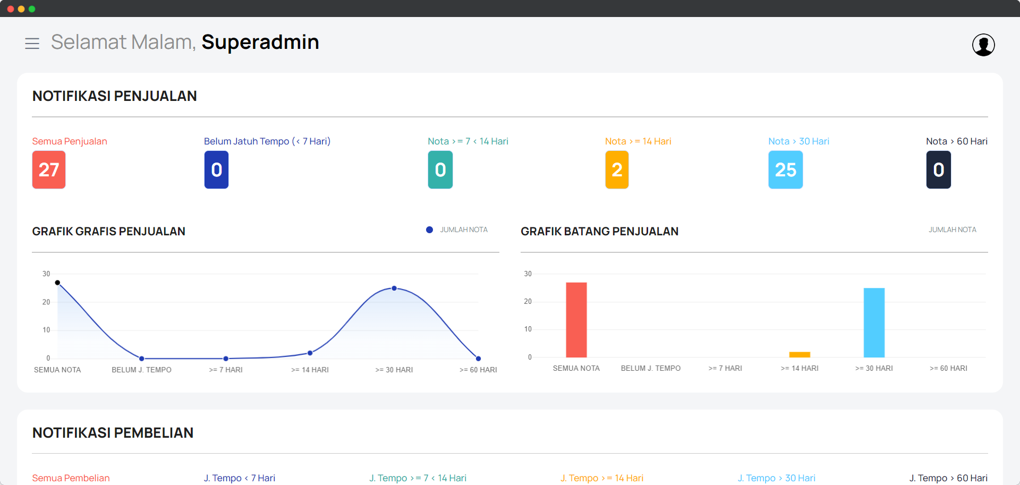Viewport: 1020px width, 485px height.
Task: Click the Semua Pembelian link
Action: coord(71,478)
